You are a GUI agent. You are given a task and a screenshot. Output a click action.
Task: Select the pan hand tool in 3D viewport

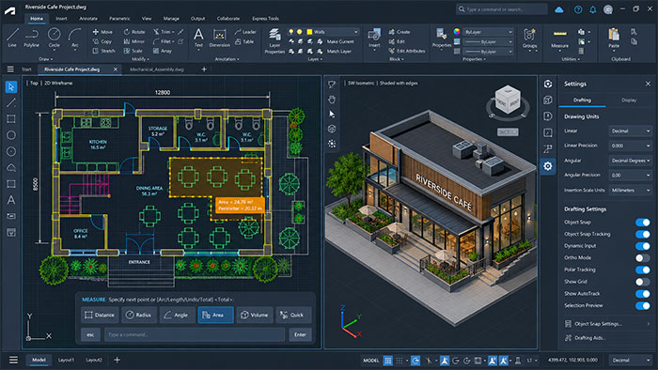point(332,100)
